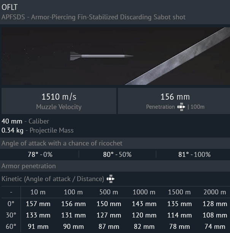Image resolution: width=230 pixels, height=233 pixels.
Task: Click the 143 mm cell at 0° and 1000 m
Action: coord(144,204)
